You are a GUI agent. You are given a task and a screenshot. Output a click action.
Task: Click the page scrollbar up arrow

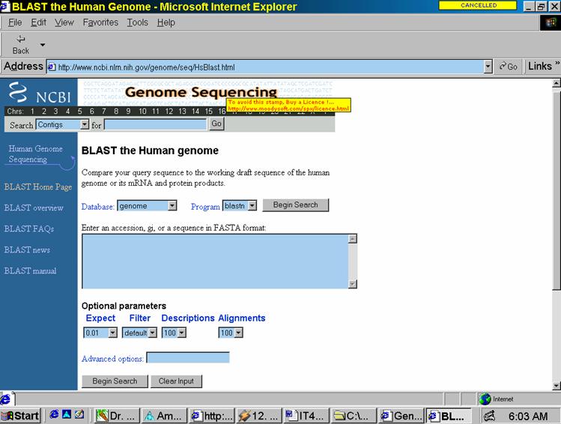556,83
